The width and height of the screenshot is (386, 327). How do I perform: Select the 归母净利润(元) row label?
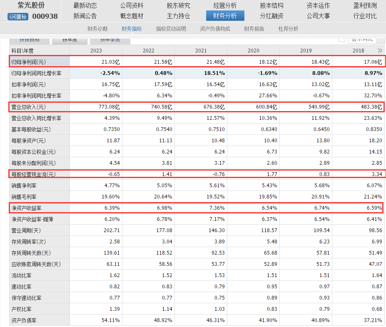[29, 62]
